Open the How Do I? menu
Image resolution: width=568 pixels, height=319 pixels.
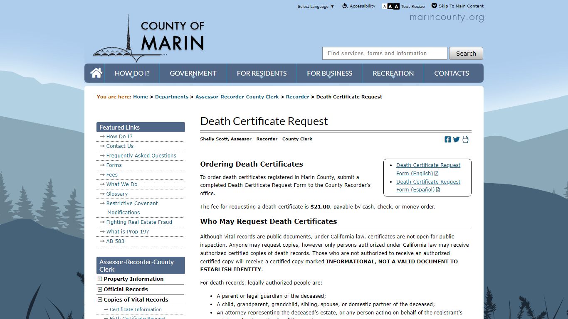(x=132, y=73)
